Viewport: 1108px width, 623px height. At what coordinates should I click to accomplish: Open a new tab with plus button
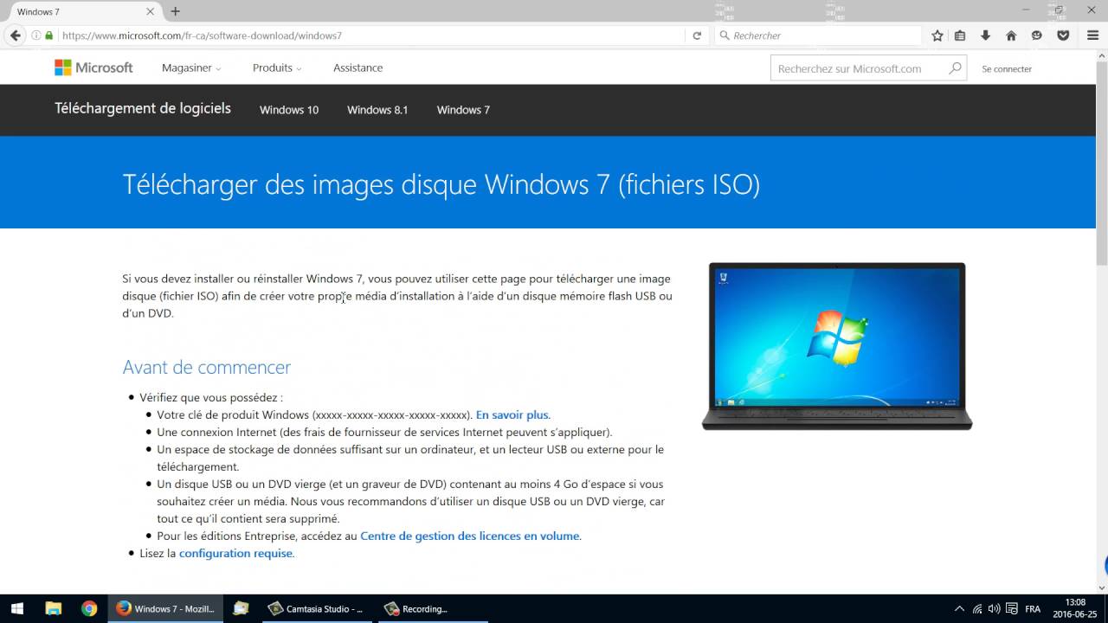click(x=175, y=11)
